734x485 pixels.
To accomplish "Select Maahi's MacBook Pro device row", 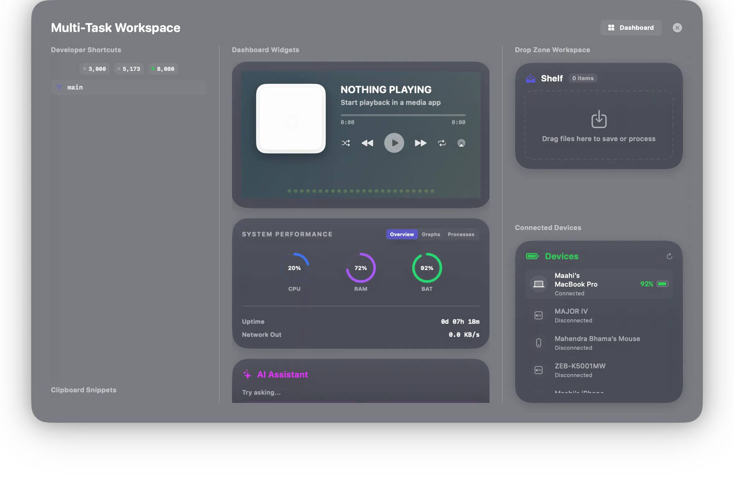I will [599, 284].
